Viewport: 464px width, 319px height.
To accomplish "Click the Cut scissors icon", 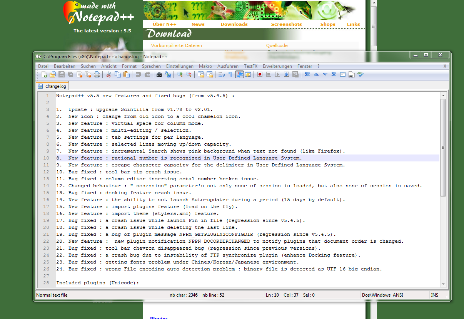I will point(109,74).
